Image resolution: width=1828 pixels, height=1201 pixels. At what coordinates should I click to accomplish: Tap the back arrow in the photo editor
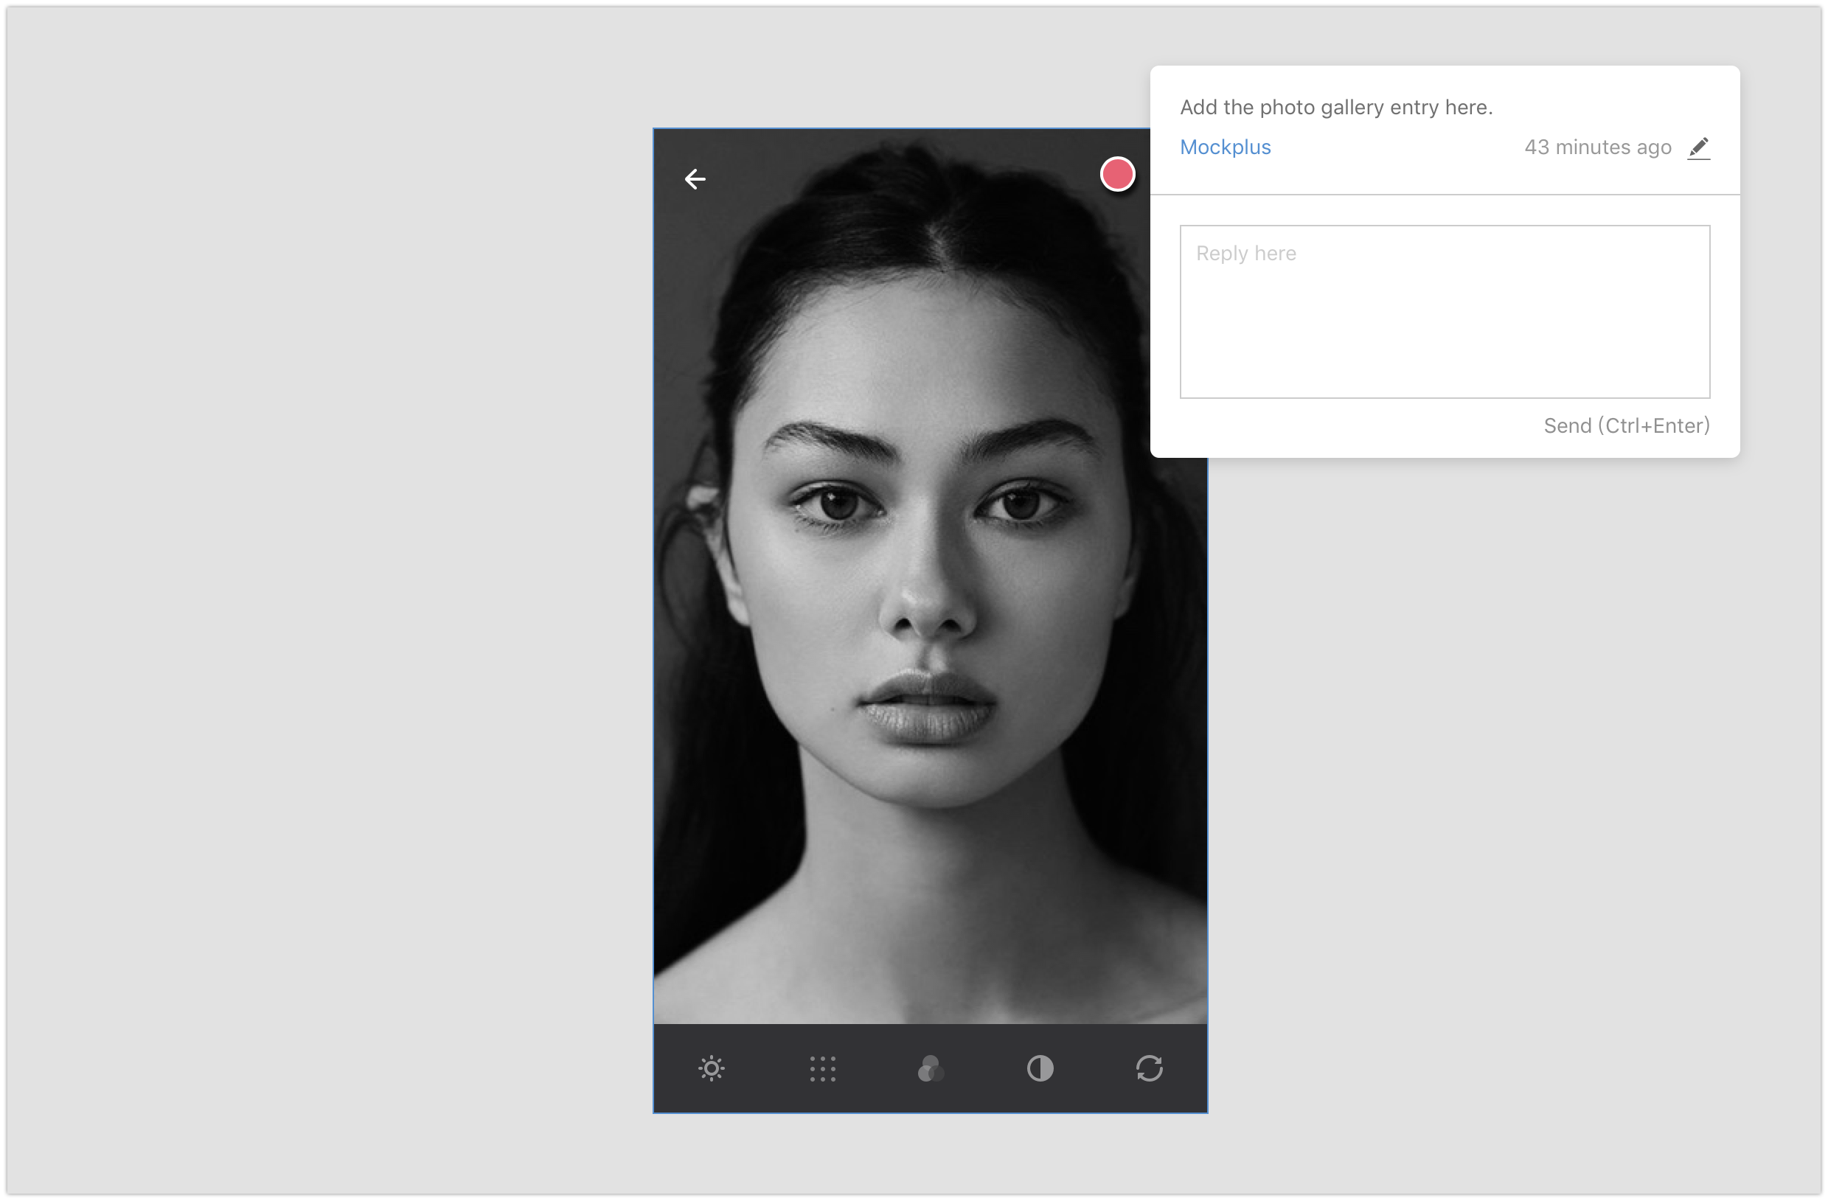coord(695,179)
